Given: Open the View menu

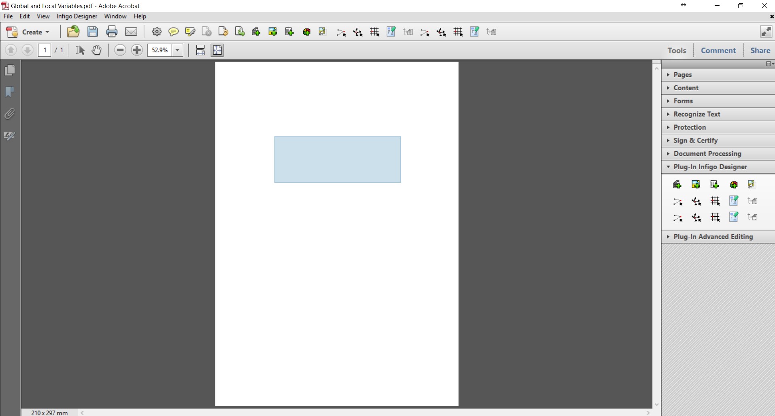Looking at the screenshot, I should point(43,16).
